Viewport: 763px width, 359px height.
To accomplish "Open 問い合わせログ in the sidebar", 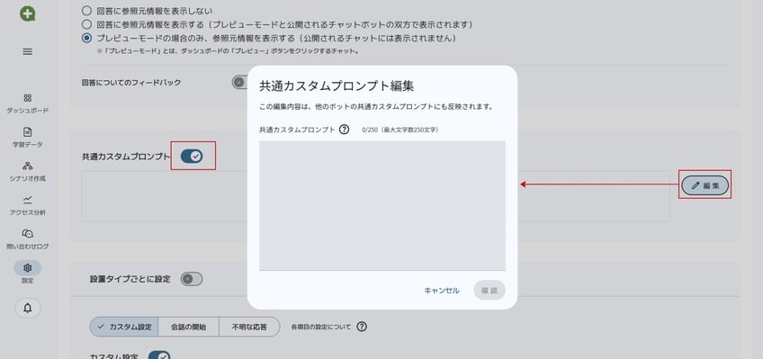I will (28, 240).
